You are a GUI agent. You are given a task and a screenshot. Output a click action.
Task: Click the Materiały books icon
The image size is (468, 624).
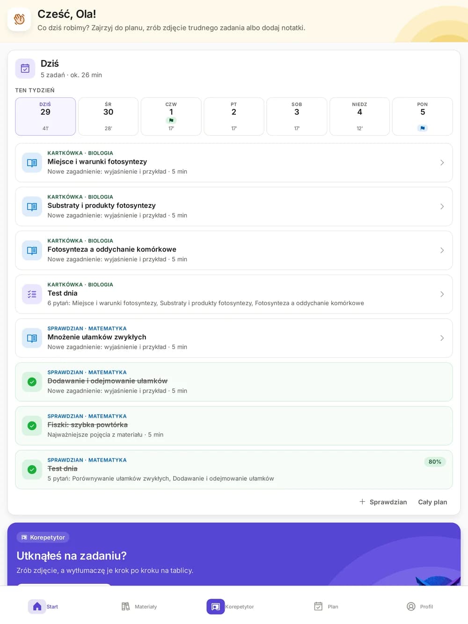(125, 607)
